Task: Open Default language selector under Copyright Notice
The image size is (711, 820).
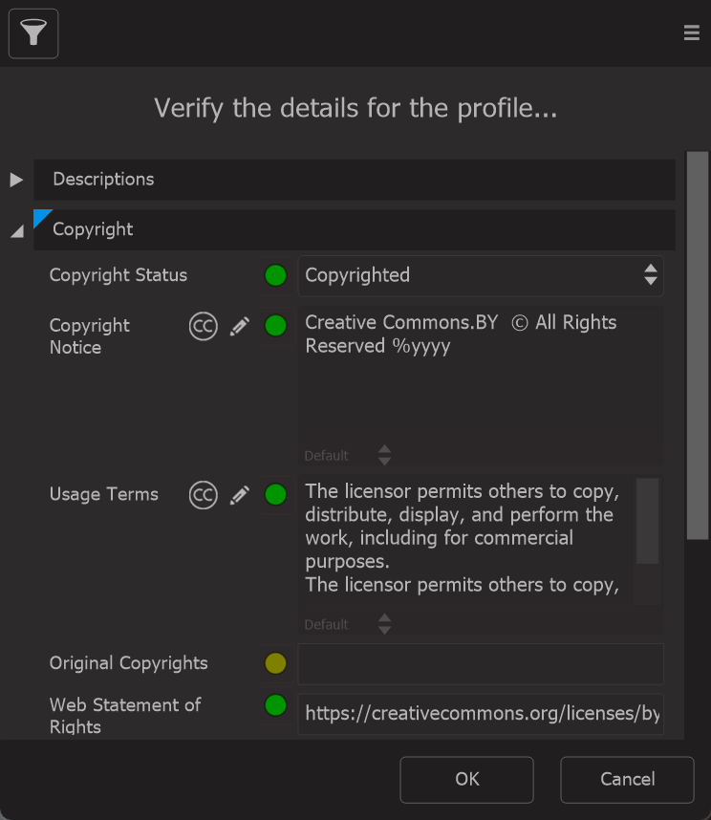Action: pos(348,456)
